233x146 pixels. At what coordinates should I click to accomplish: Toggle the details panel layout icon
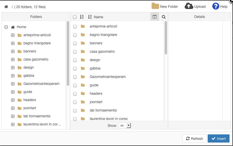tap(155, 17)
